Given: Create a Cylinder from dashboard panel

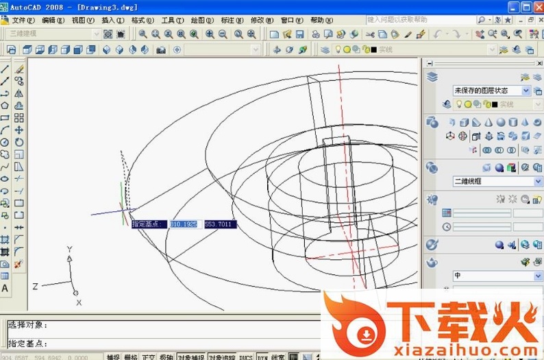Looking at the screenshot, I should pos(512,122).
